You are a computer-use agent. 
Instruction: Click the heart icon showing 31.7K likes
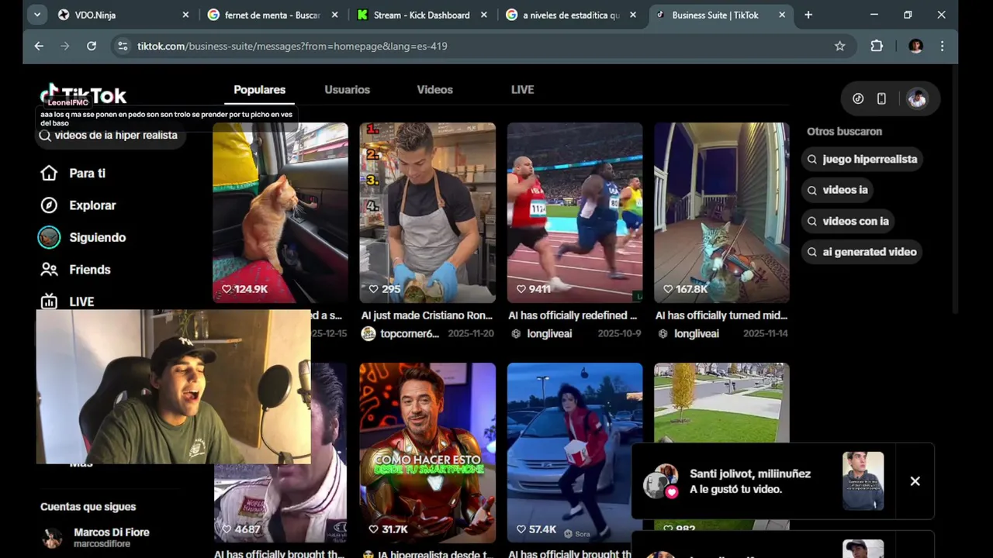point(373,529)
